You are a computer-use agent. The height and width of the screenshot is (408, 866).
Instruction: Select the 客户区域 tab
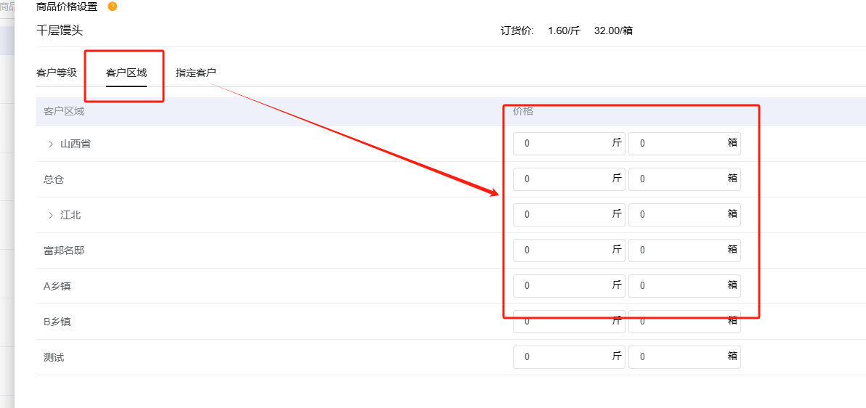126,73
